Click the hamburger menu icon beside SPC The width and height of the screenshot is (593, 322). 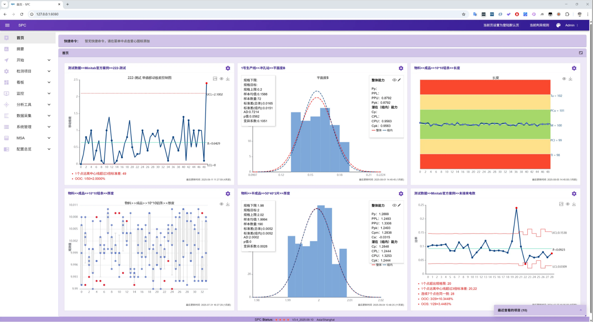(x=7, y=25)
